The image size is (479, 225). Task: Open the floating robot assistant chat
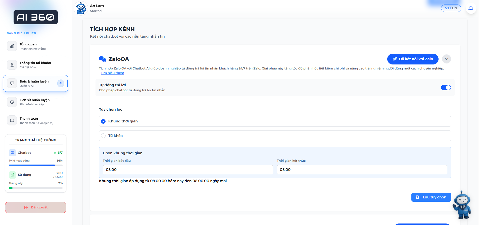pos(462,205)
